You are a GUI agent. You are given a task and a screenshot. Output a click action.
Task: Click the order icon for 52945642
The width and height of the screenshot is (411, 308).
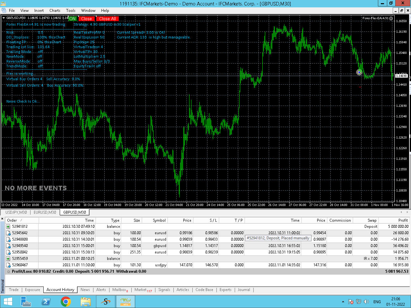coord(8,233)
